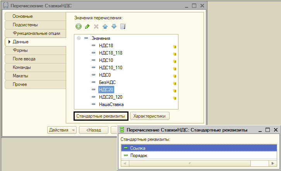Click the pencil Edit value icon

(87, 27)
